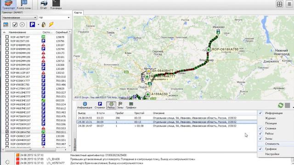The width and height of the screenshot is (294, 165).
Task: Click the Стоянки parking tab icon
Action: (100, 105)
